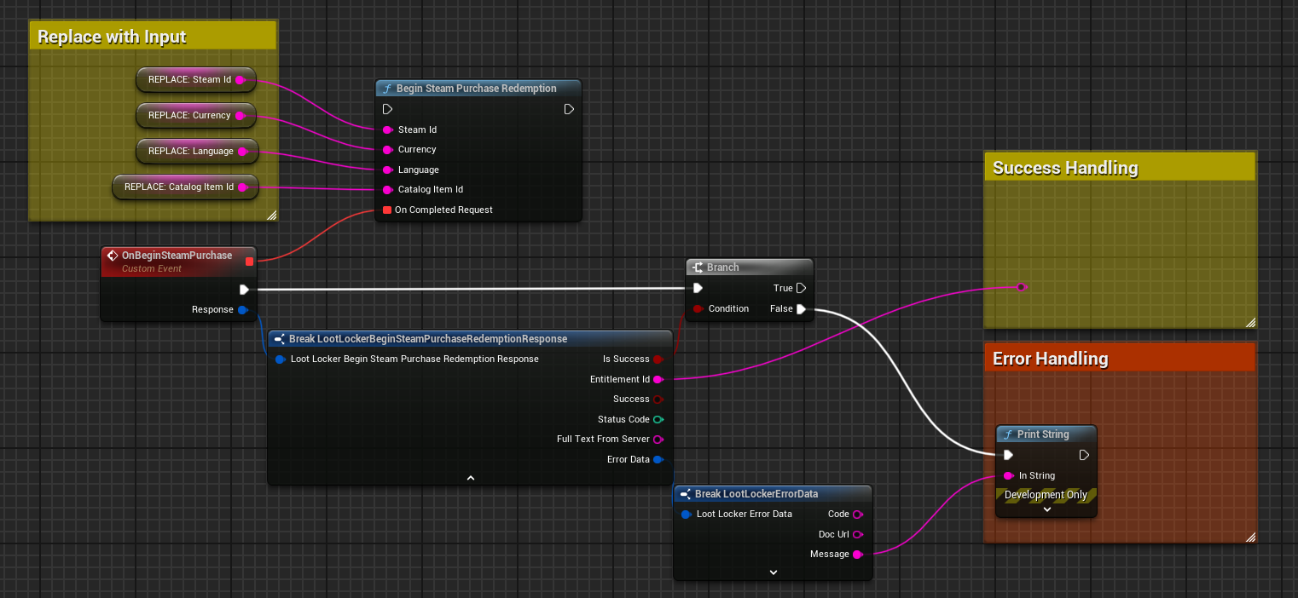Click the Status Code output pin
Viewport: 1298px width, 598px height.
pos(658,419)
